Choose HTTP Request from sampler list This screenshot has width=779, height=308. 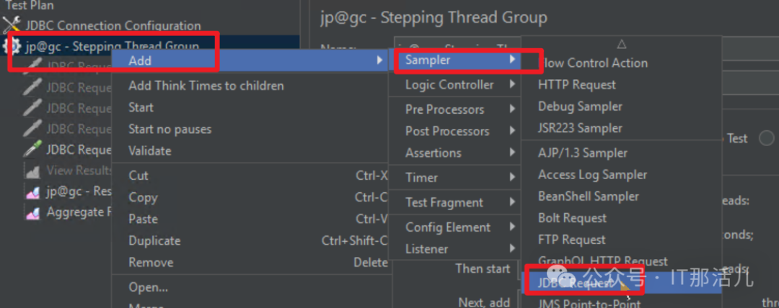click(576, 85)
